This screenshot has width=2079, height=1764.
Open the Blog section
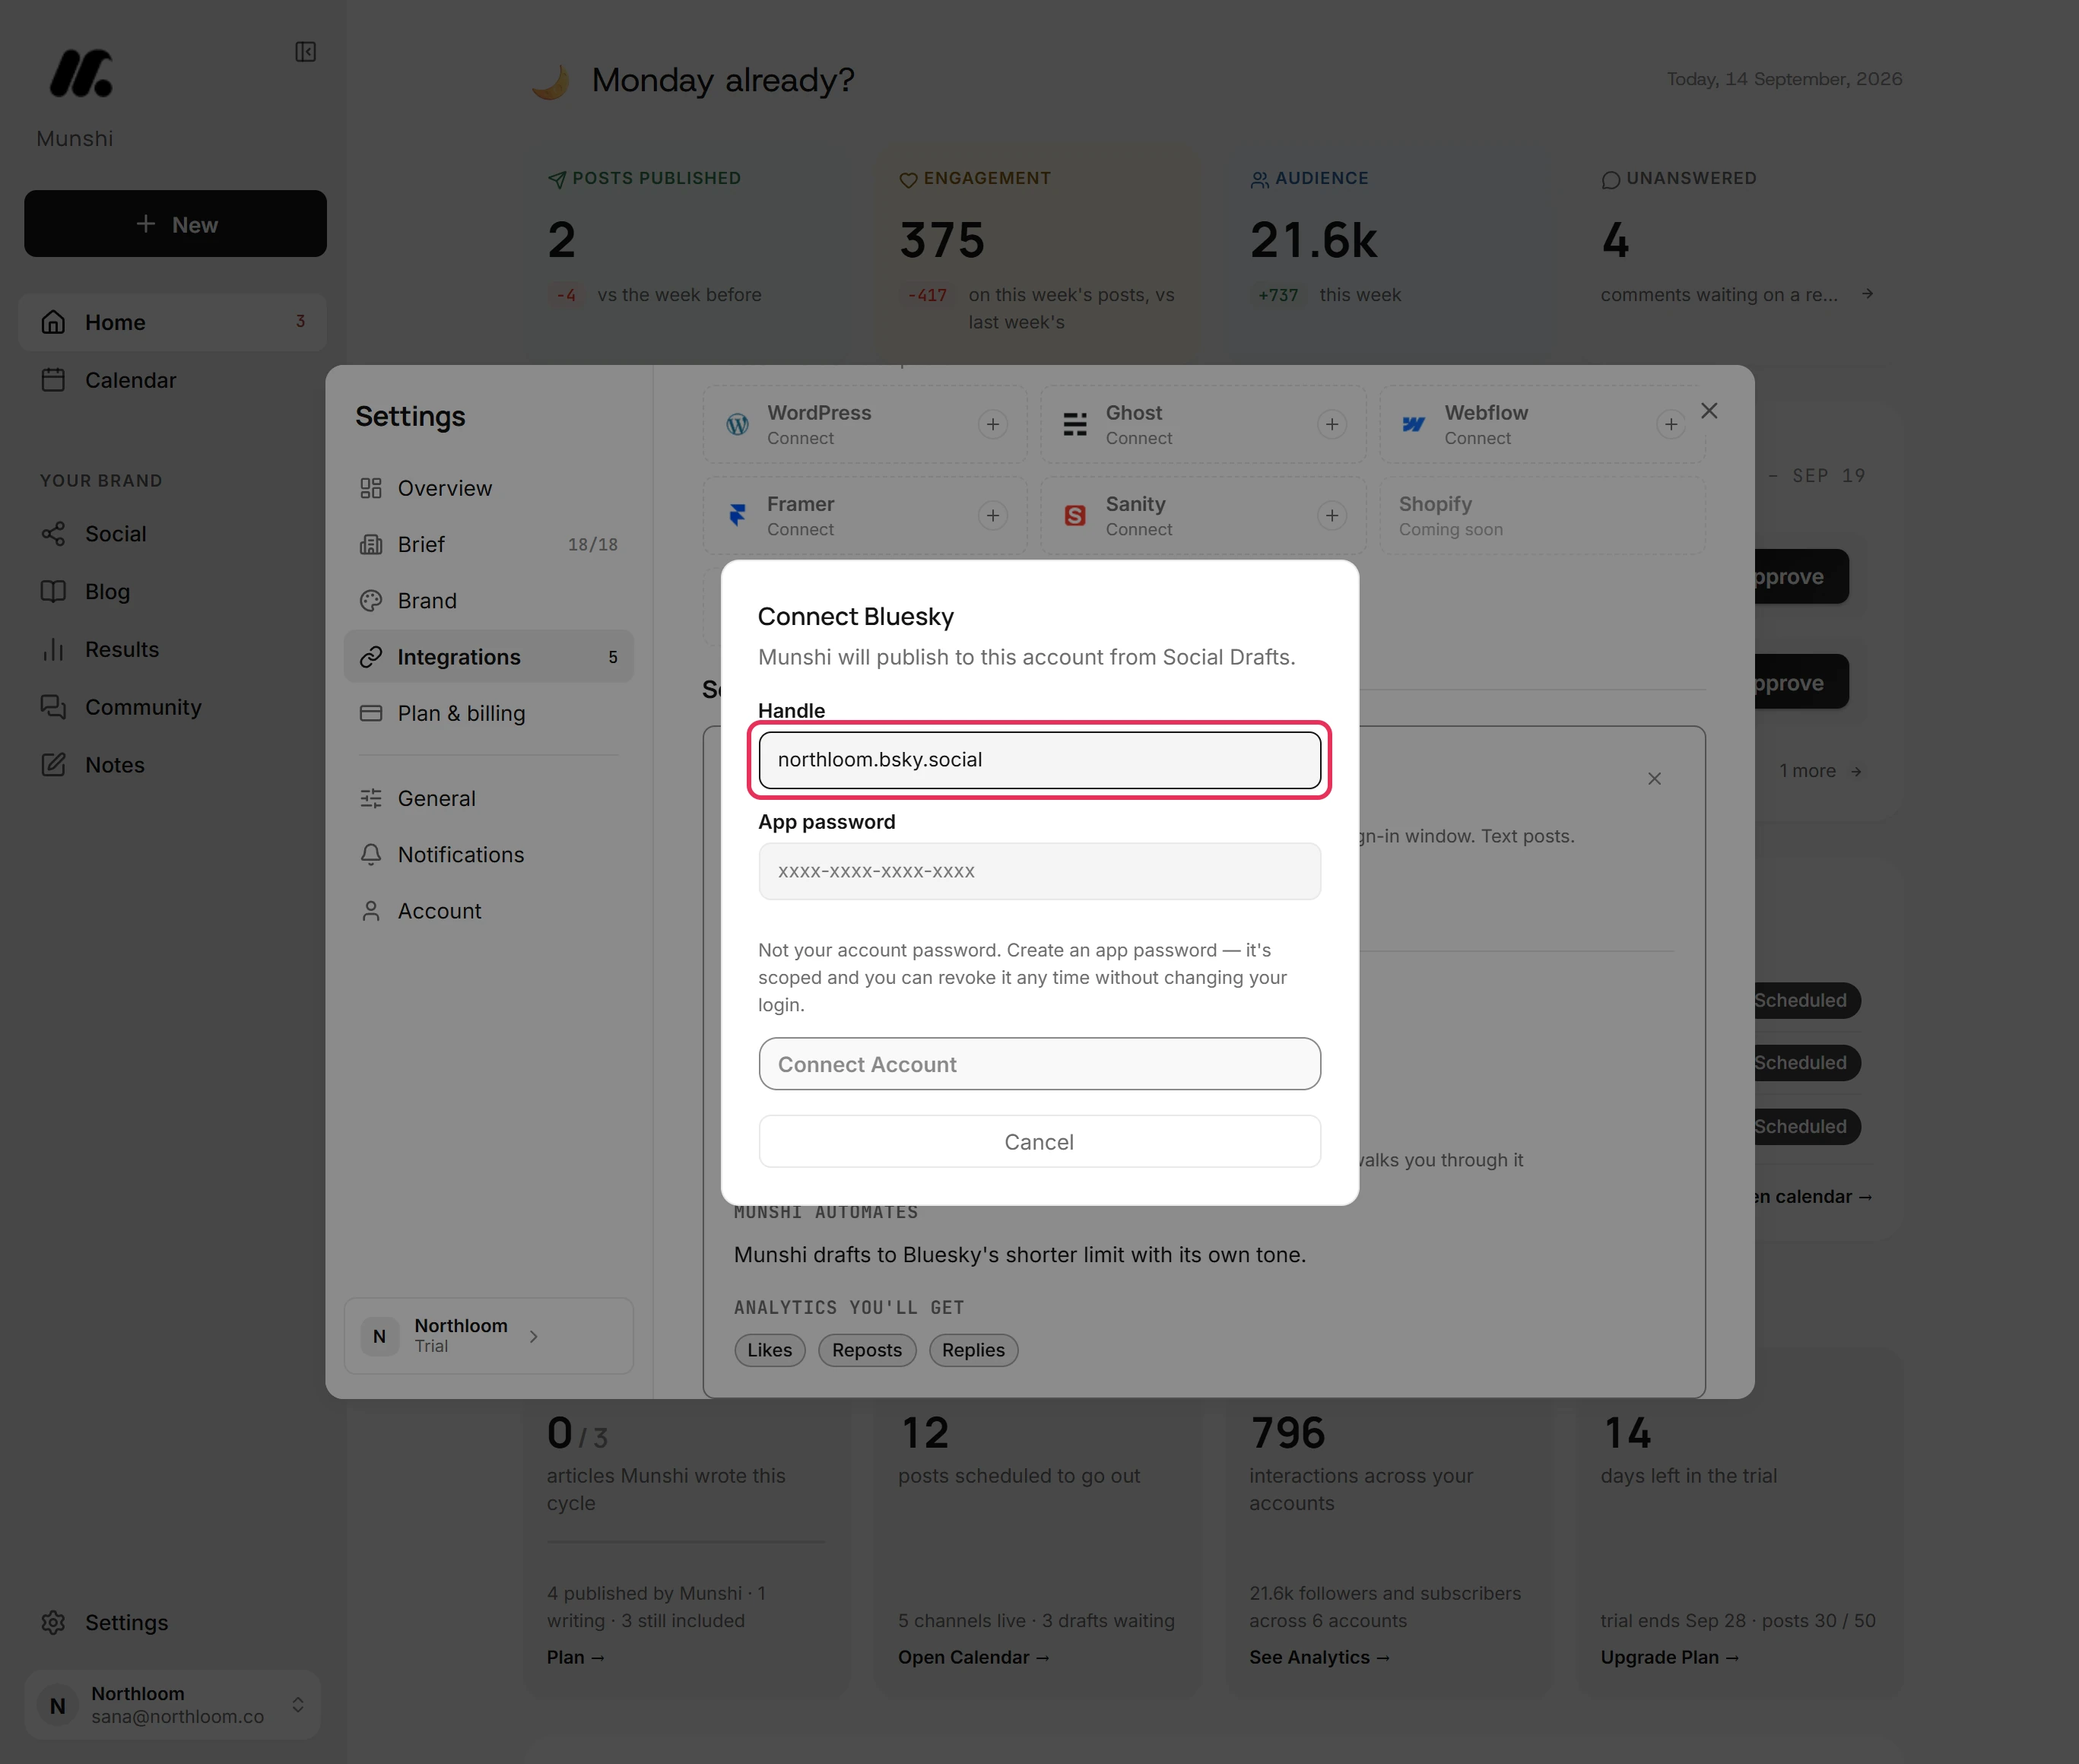[x=172, y=591]
